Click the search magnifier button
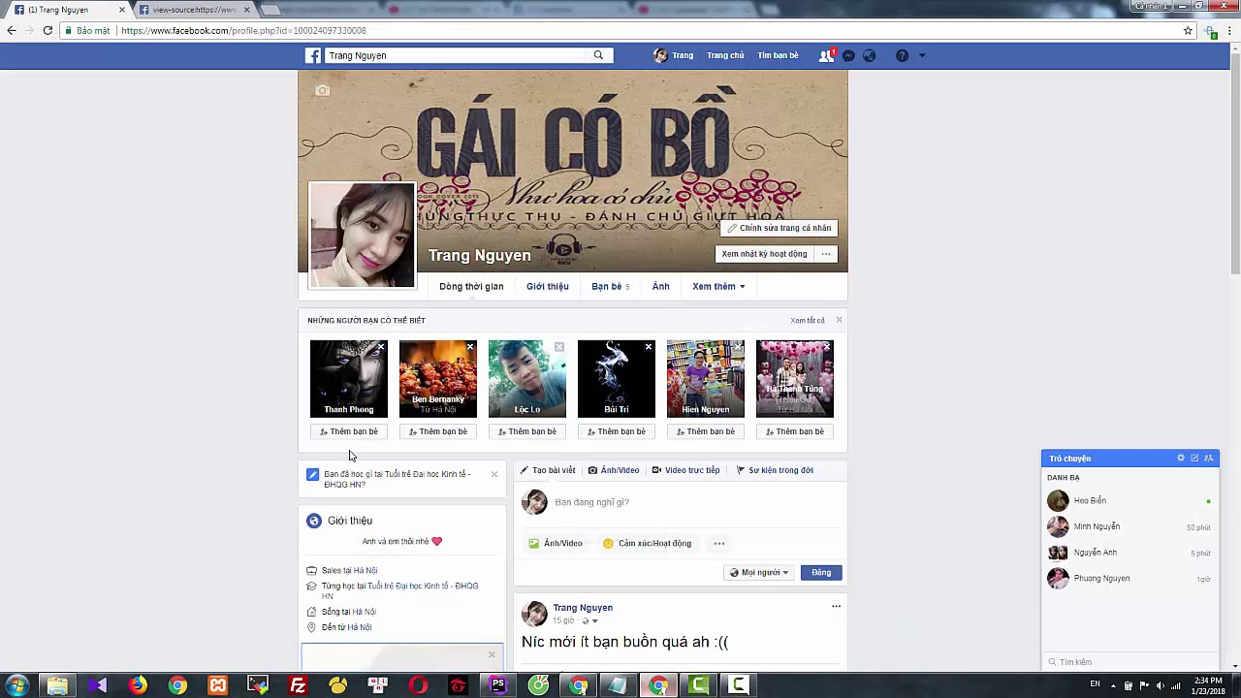The image size is (1241, 698). pos(598,55)
